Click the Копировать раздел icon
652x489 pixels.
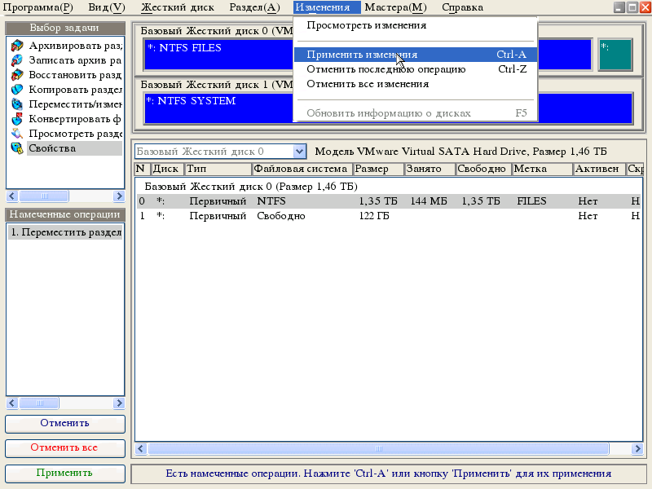click(16, 90)
